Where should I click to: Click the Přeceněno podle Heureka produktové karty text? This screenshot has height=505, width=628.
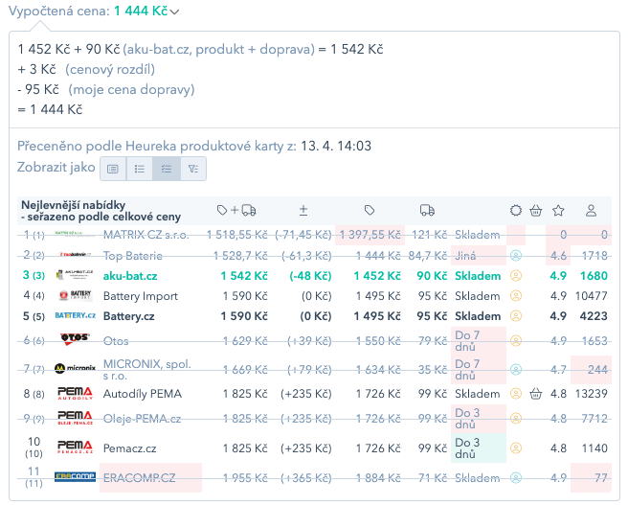click(x=157, y=146)
